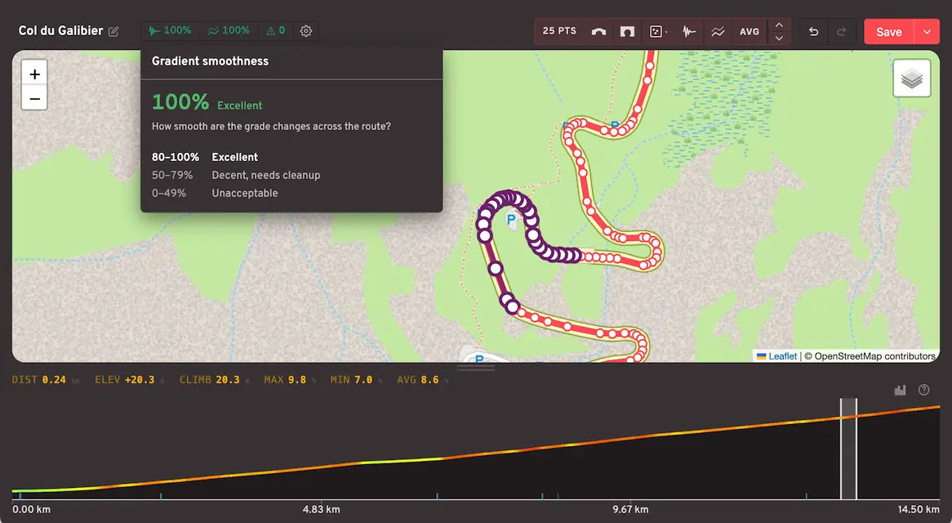The width and height of the screenshot is (952, 523).
Task: Click the 25 PTS selection count
Action: 559,31
